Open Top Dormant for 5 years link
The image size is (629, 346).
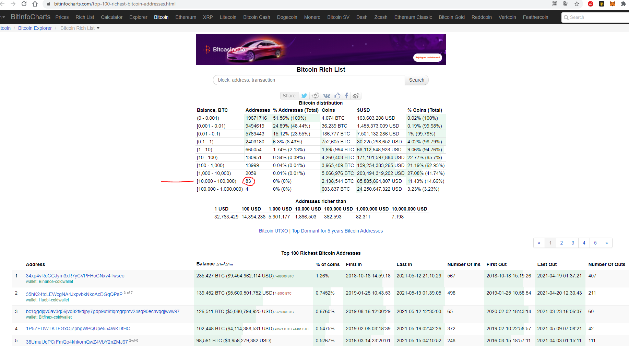[x=337, y=231]
